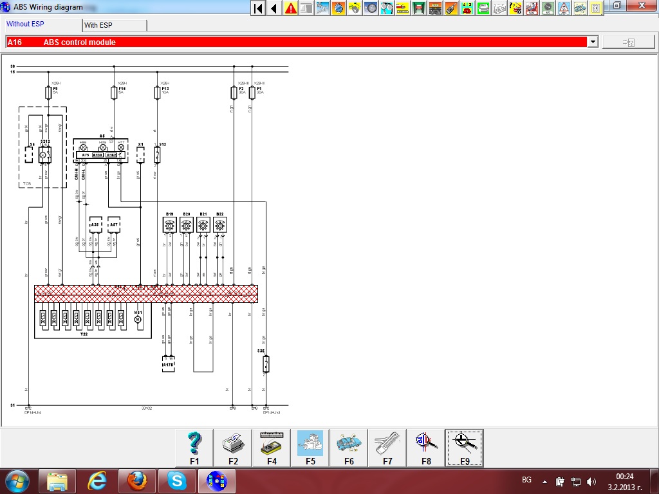Image resolution: width=659 pixels, height=494 pixels.
Task: Go back using the left arrow icon
Action: pyautogui.click(x=274, y=8)
